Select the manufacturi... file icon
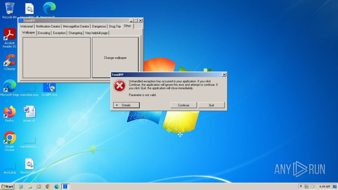The width and height of the screenshot is (338, 190). (x=29, y=143)
